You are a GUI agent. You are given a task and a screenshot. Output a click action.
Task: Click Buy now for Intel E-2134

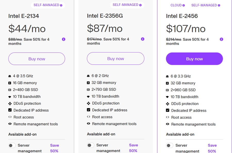pos(36,59)
